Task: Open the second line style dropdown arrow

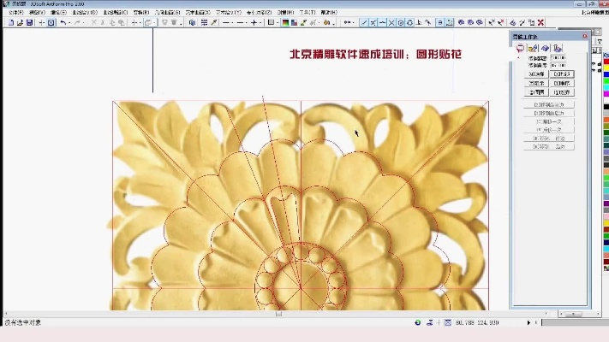Action: 247,23
